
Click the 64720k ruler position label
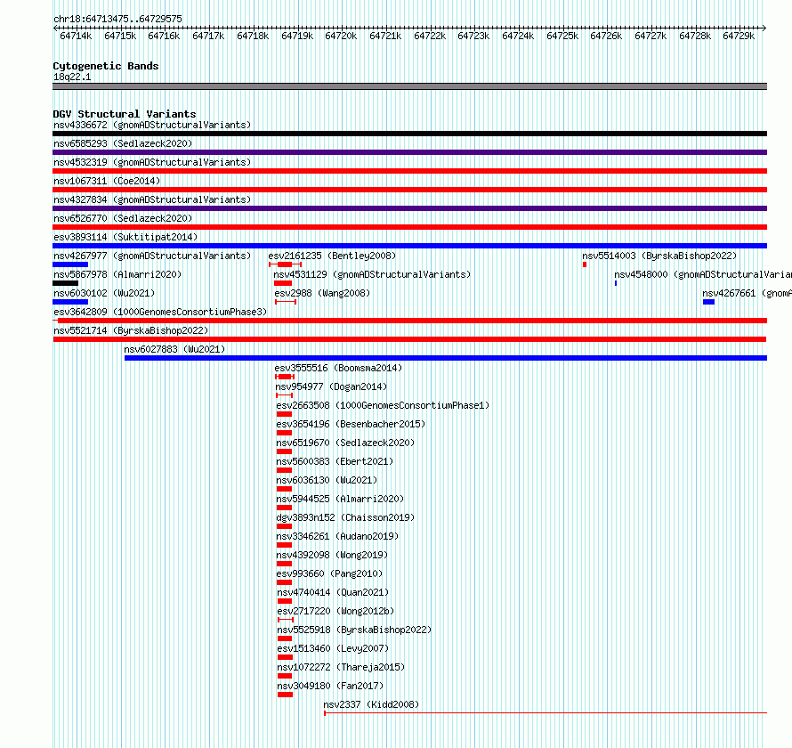point(341,36)
